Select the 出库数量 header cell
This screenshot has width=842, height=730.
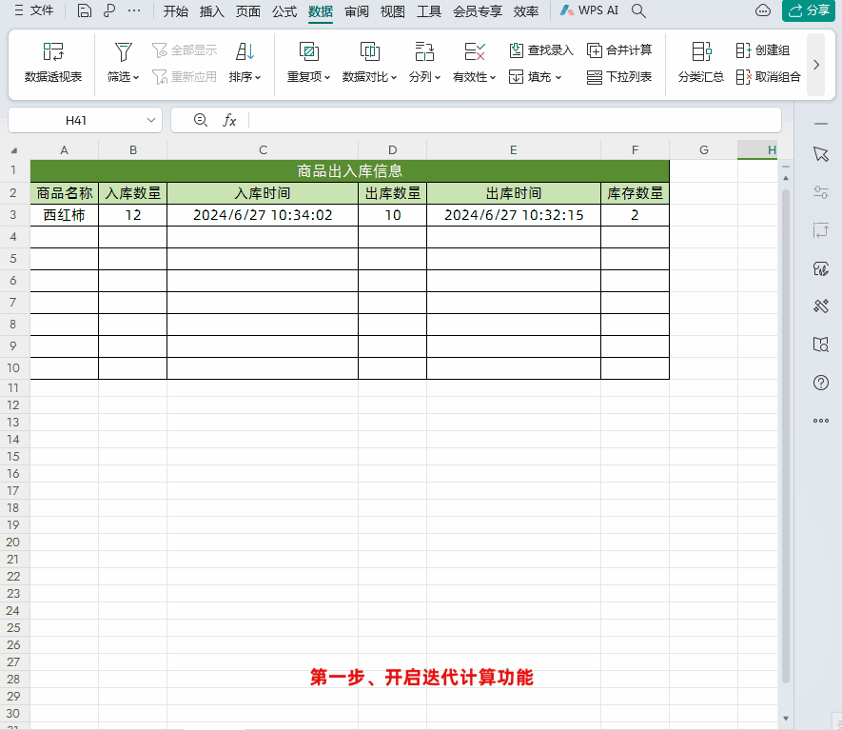click(x=393, y=193)
